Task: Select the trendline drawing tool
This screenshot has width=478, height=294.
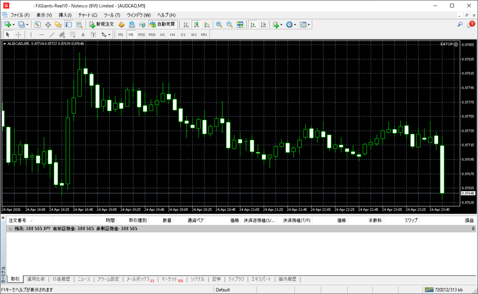Action: pyautogui.click(x=52, y=35)
